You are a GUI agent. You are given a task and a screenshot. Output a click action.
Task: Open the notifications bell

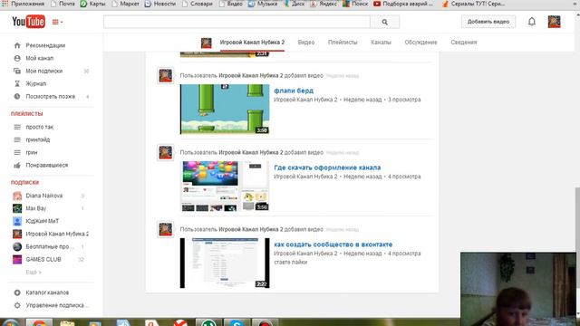point(532,22)
